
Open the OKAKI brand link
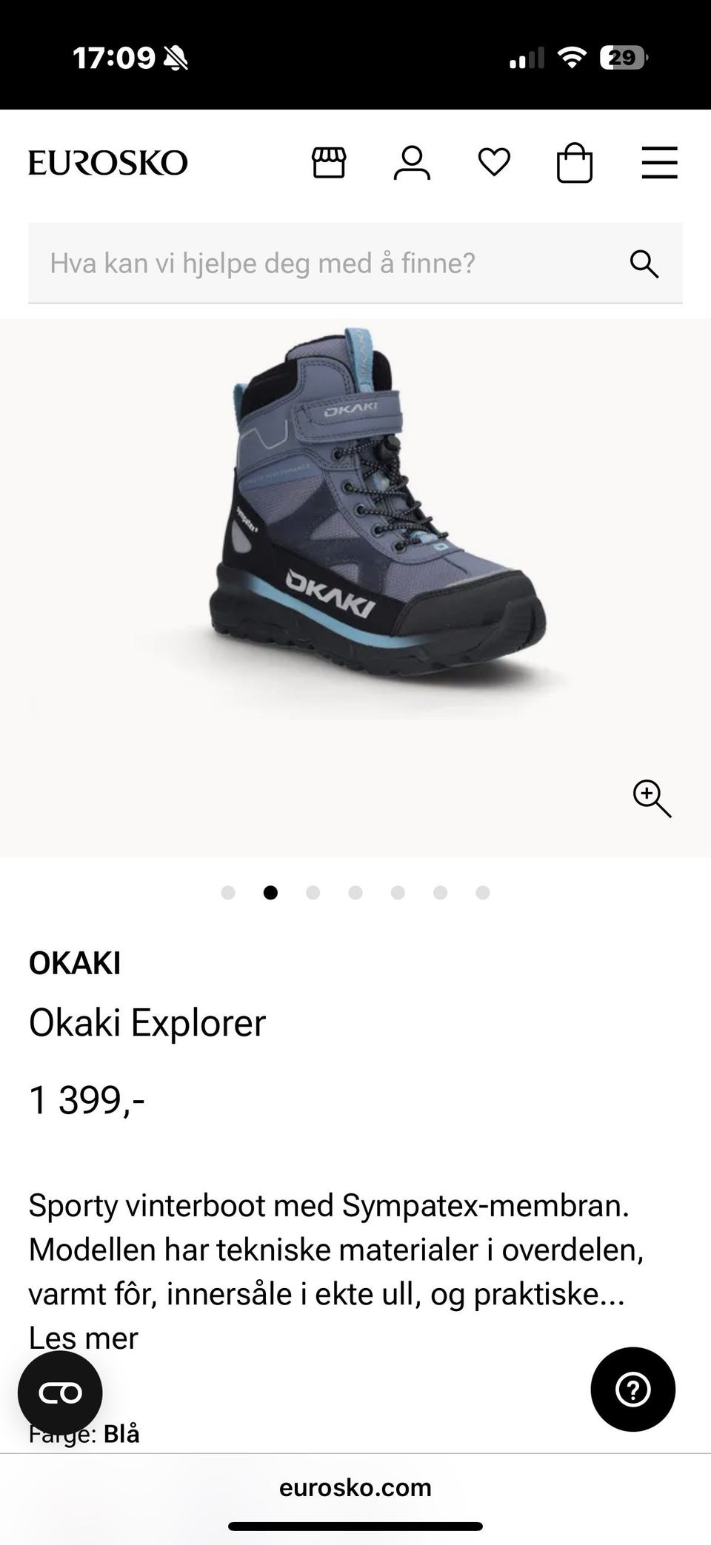[x=75, y=964]
